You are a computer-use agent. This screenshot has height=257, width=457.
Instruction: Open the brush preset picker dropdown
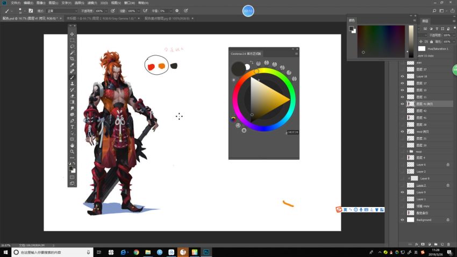tap(25, 11)
